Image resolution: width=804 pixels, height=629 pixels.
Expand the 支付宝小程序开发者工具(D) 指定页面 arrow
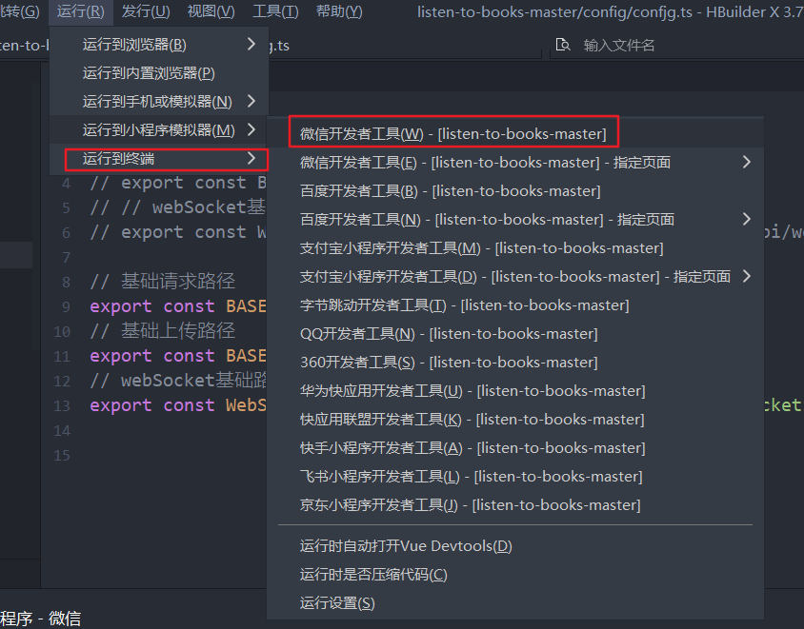[x=747, y=277]
